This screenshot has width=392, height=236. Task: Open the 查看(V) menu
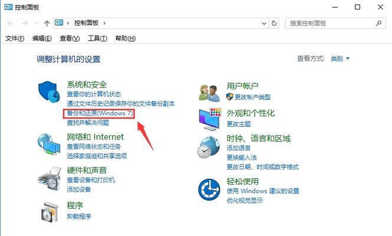click(70, 38)
